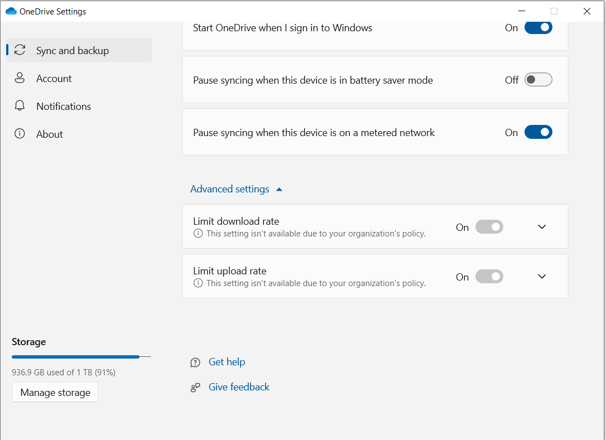Open the Give feedback link
The height and width of the screenshot is (440, 606).
point(239,387)
